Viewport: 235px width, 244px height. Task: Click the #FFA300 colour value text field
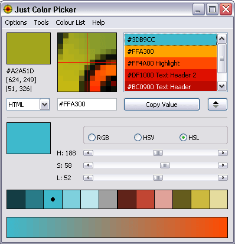pyautogui.click(x=87, y=104)
